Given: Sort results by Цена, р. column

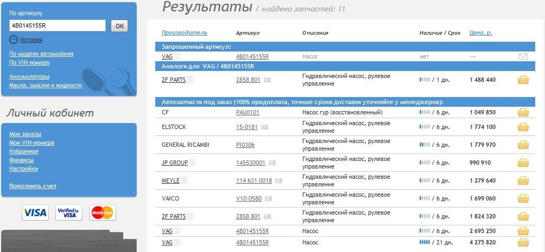Looking at the screenshot, I should tap(481, 33).
